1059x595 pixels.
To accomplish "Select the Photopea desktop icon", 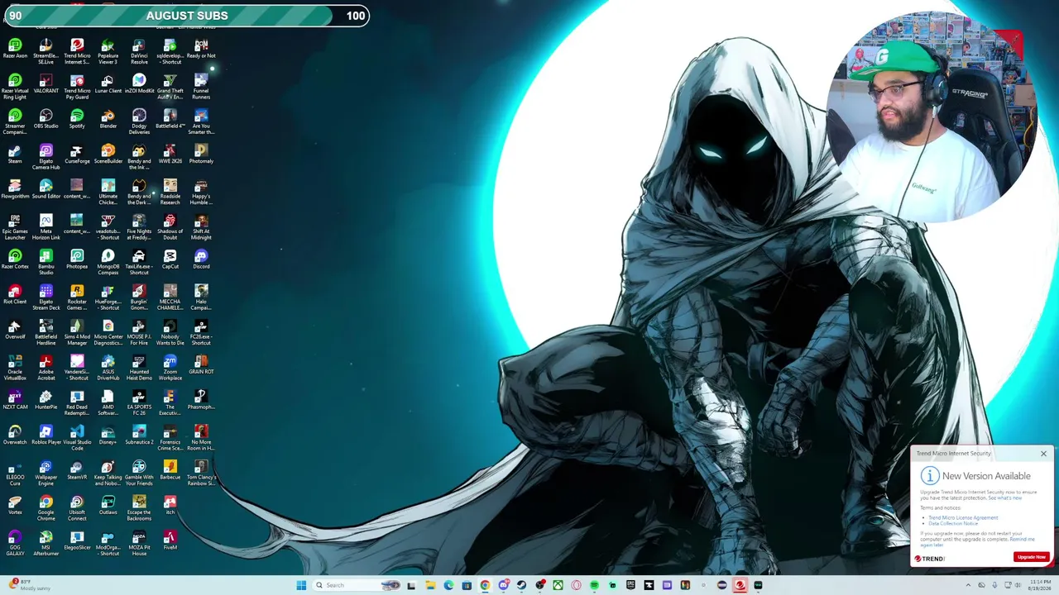I will click(77, 259).
